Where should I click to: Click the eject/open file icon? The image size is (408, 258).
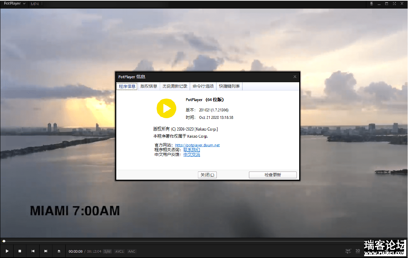click(59, 251)
